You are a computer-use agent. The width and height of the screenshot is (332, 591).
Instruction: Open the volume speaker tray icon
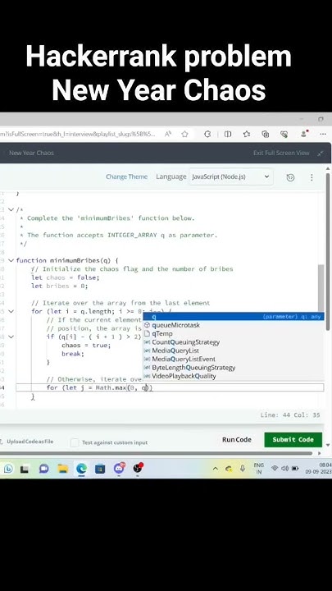pos(285,469)
